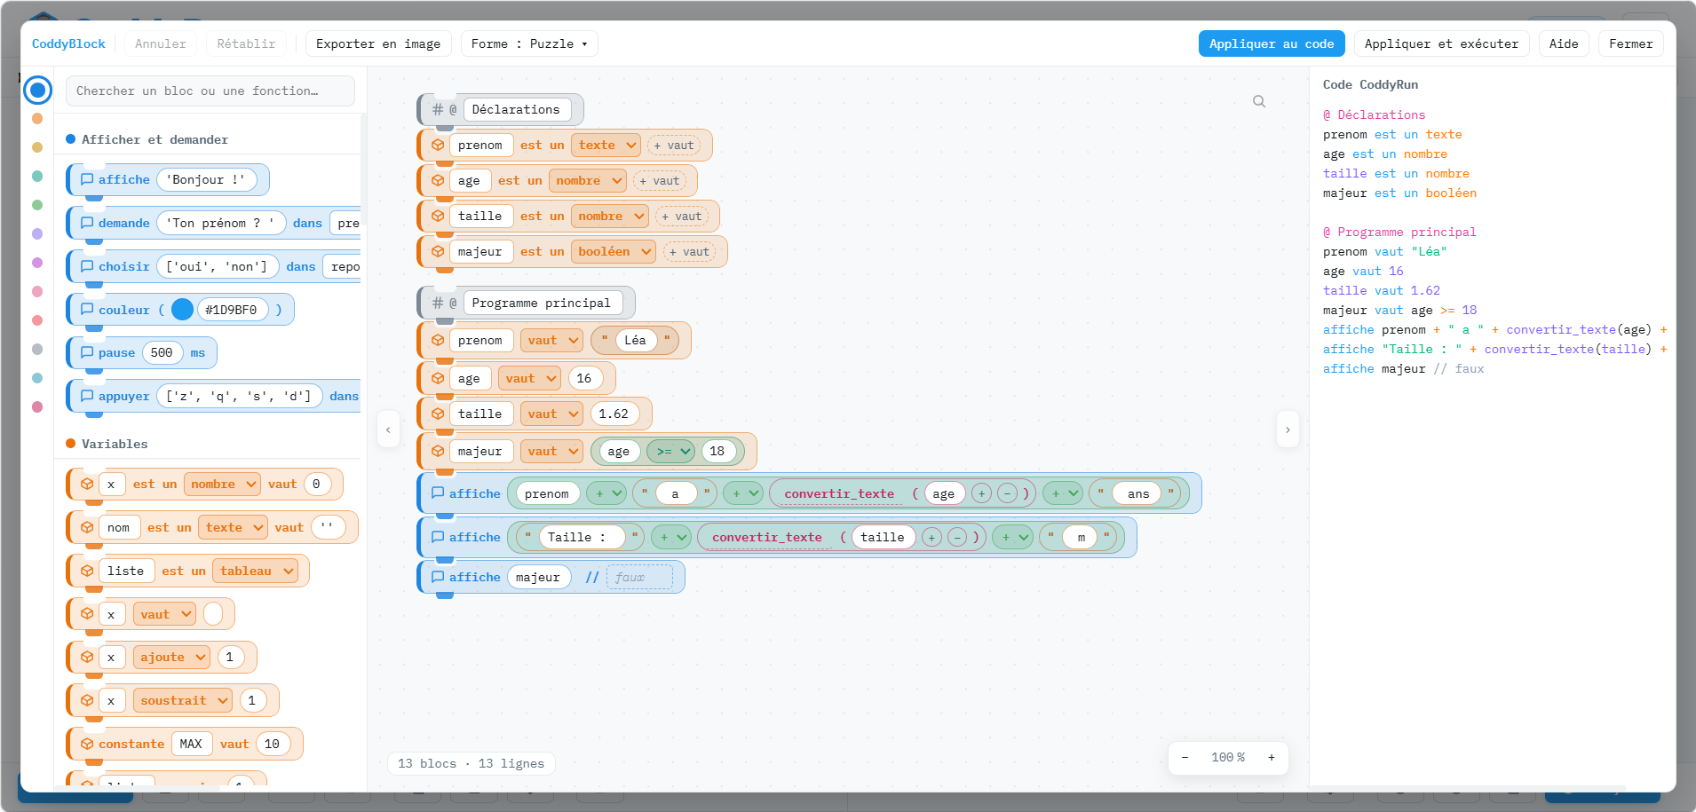This screenshot has height=812, width=1696.
Task: Click the 'Appliquer au code' button
Action: (x=1272, y=43)
